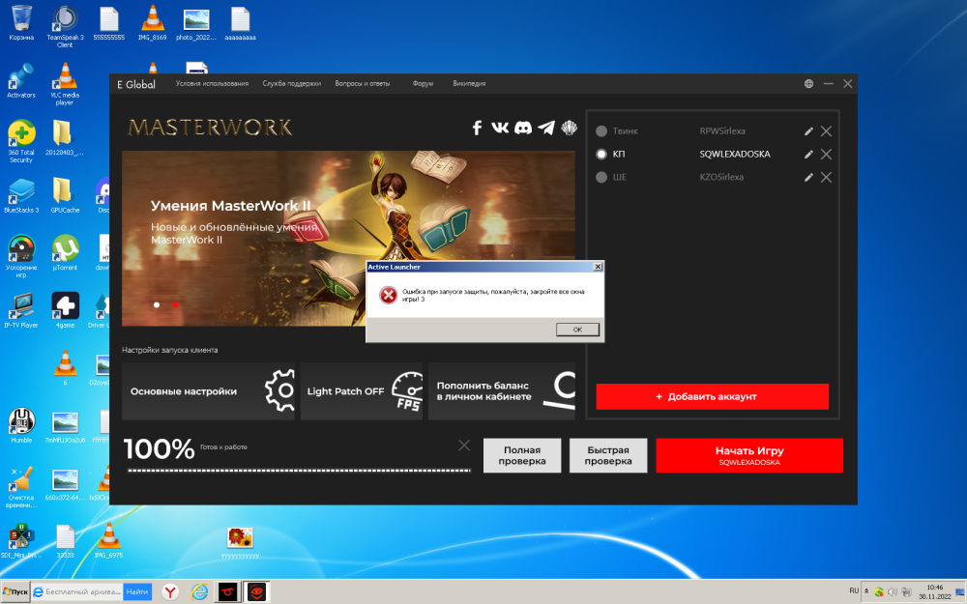Select the ШЕ account radio button

(x=600, y=177)
